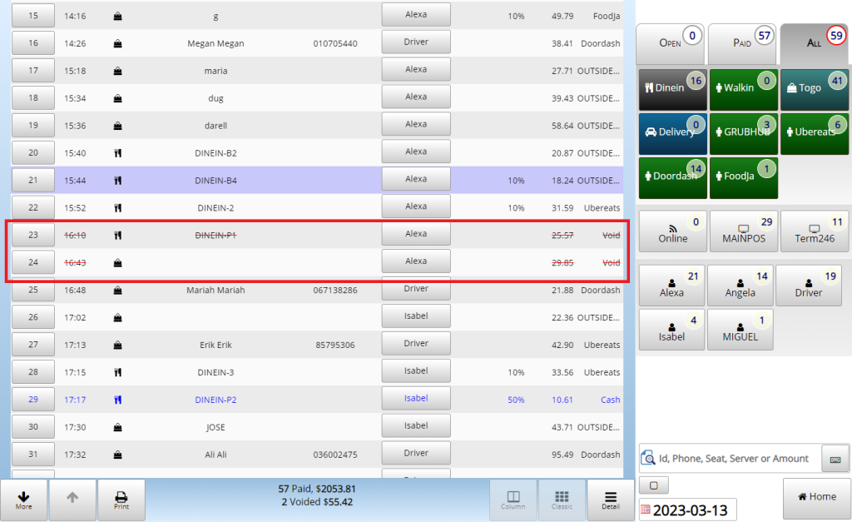The image size is (852, 522).
Task: Switch to Classic grid view
Action: 562,500
